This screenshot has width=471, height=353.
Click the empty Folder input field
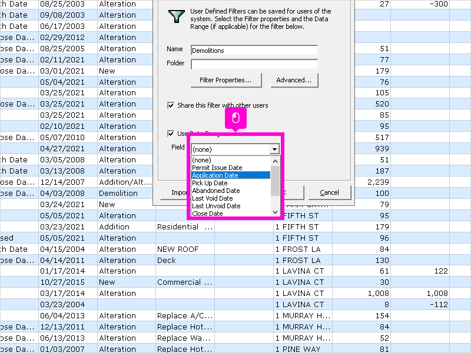(254, 64)
